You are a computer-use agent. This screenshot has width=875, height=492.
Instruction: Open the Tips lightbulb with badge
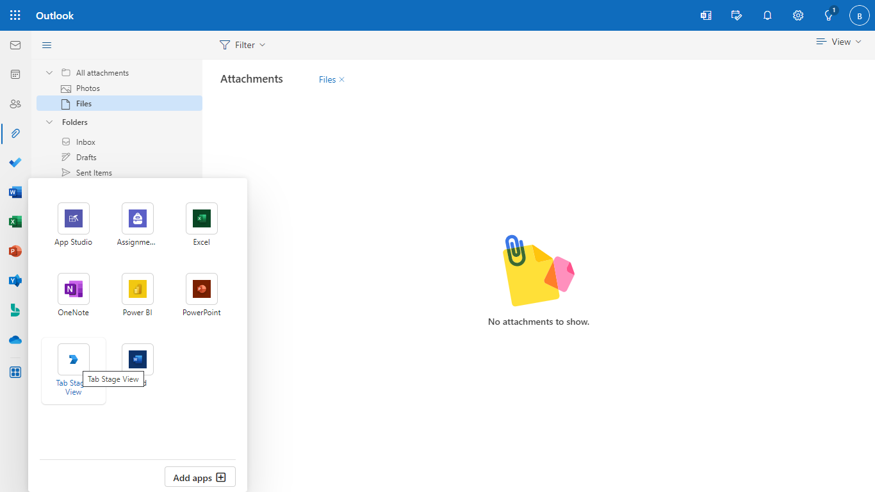tap(828, 15)
